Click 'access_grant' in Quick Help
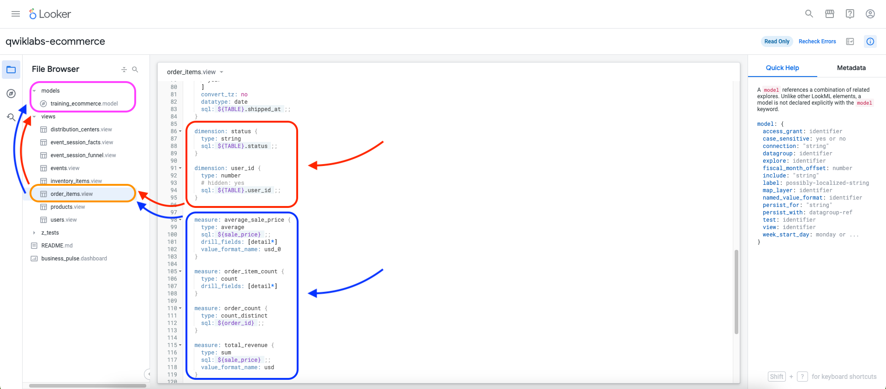This screenshot has width=886, height=389. coord(783,131)
